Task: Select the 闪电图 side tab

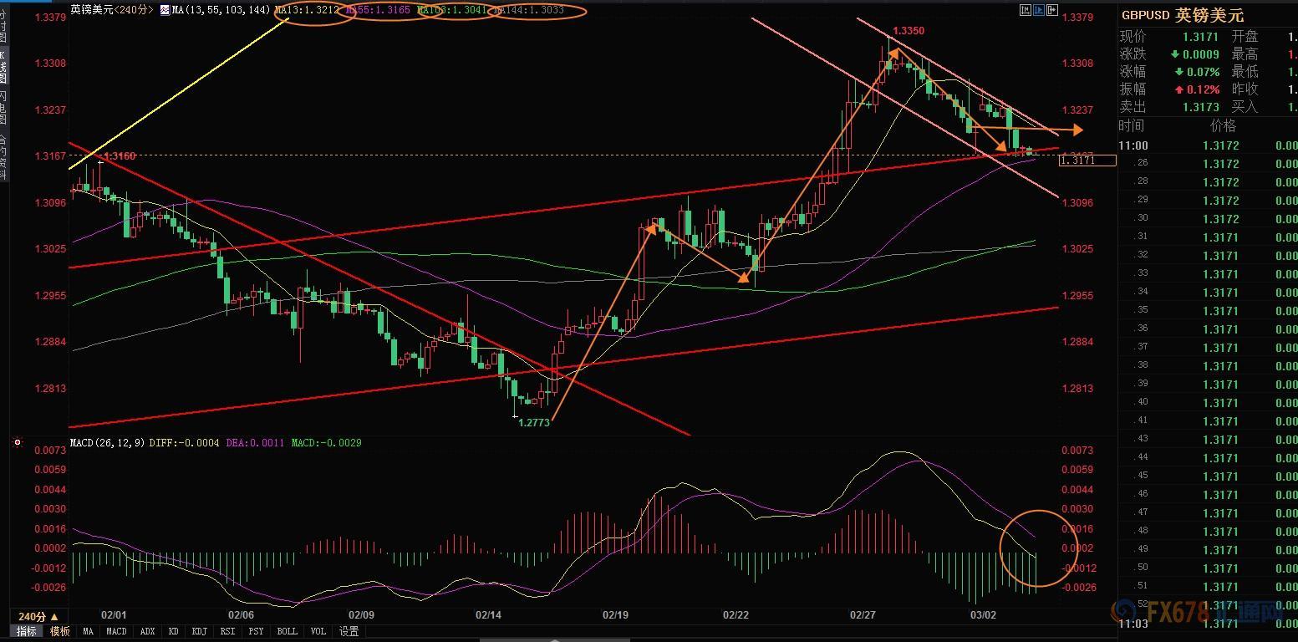Action: click(x=3, y=109)
